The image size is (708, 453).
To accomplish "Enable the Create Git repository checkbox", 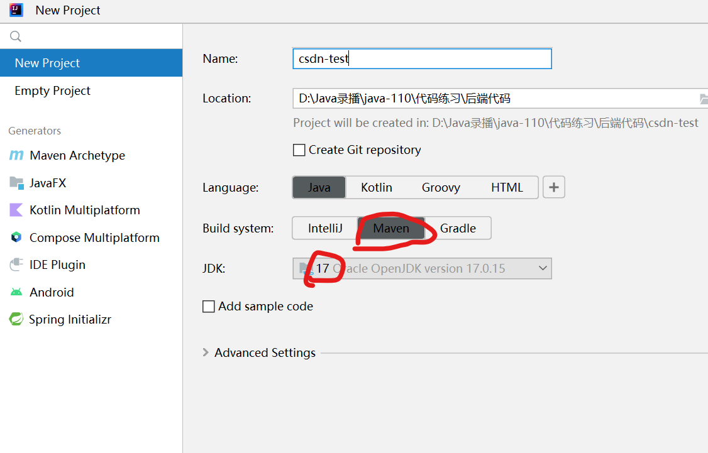I will pyautogui.click(x=299, y=150).
